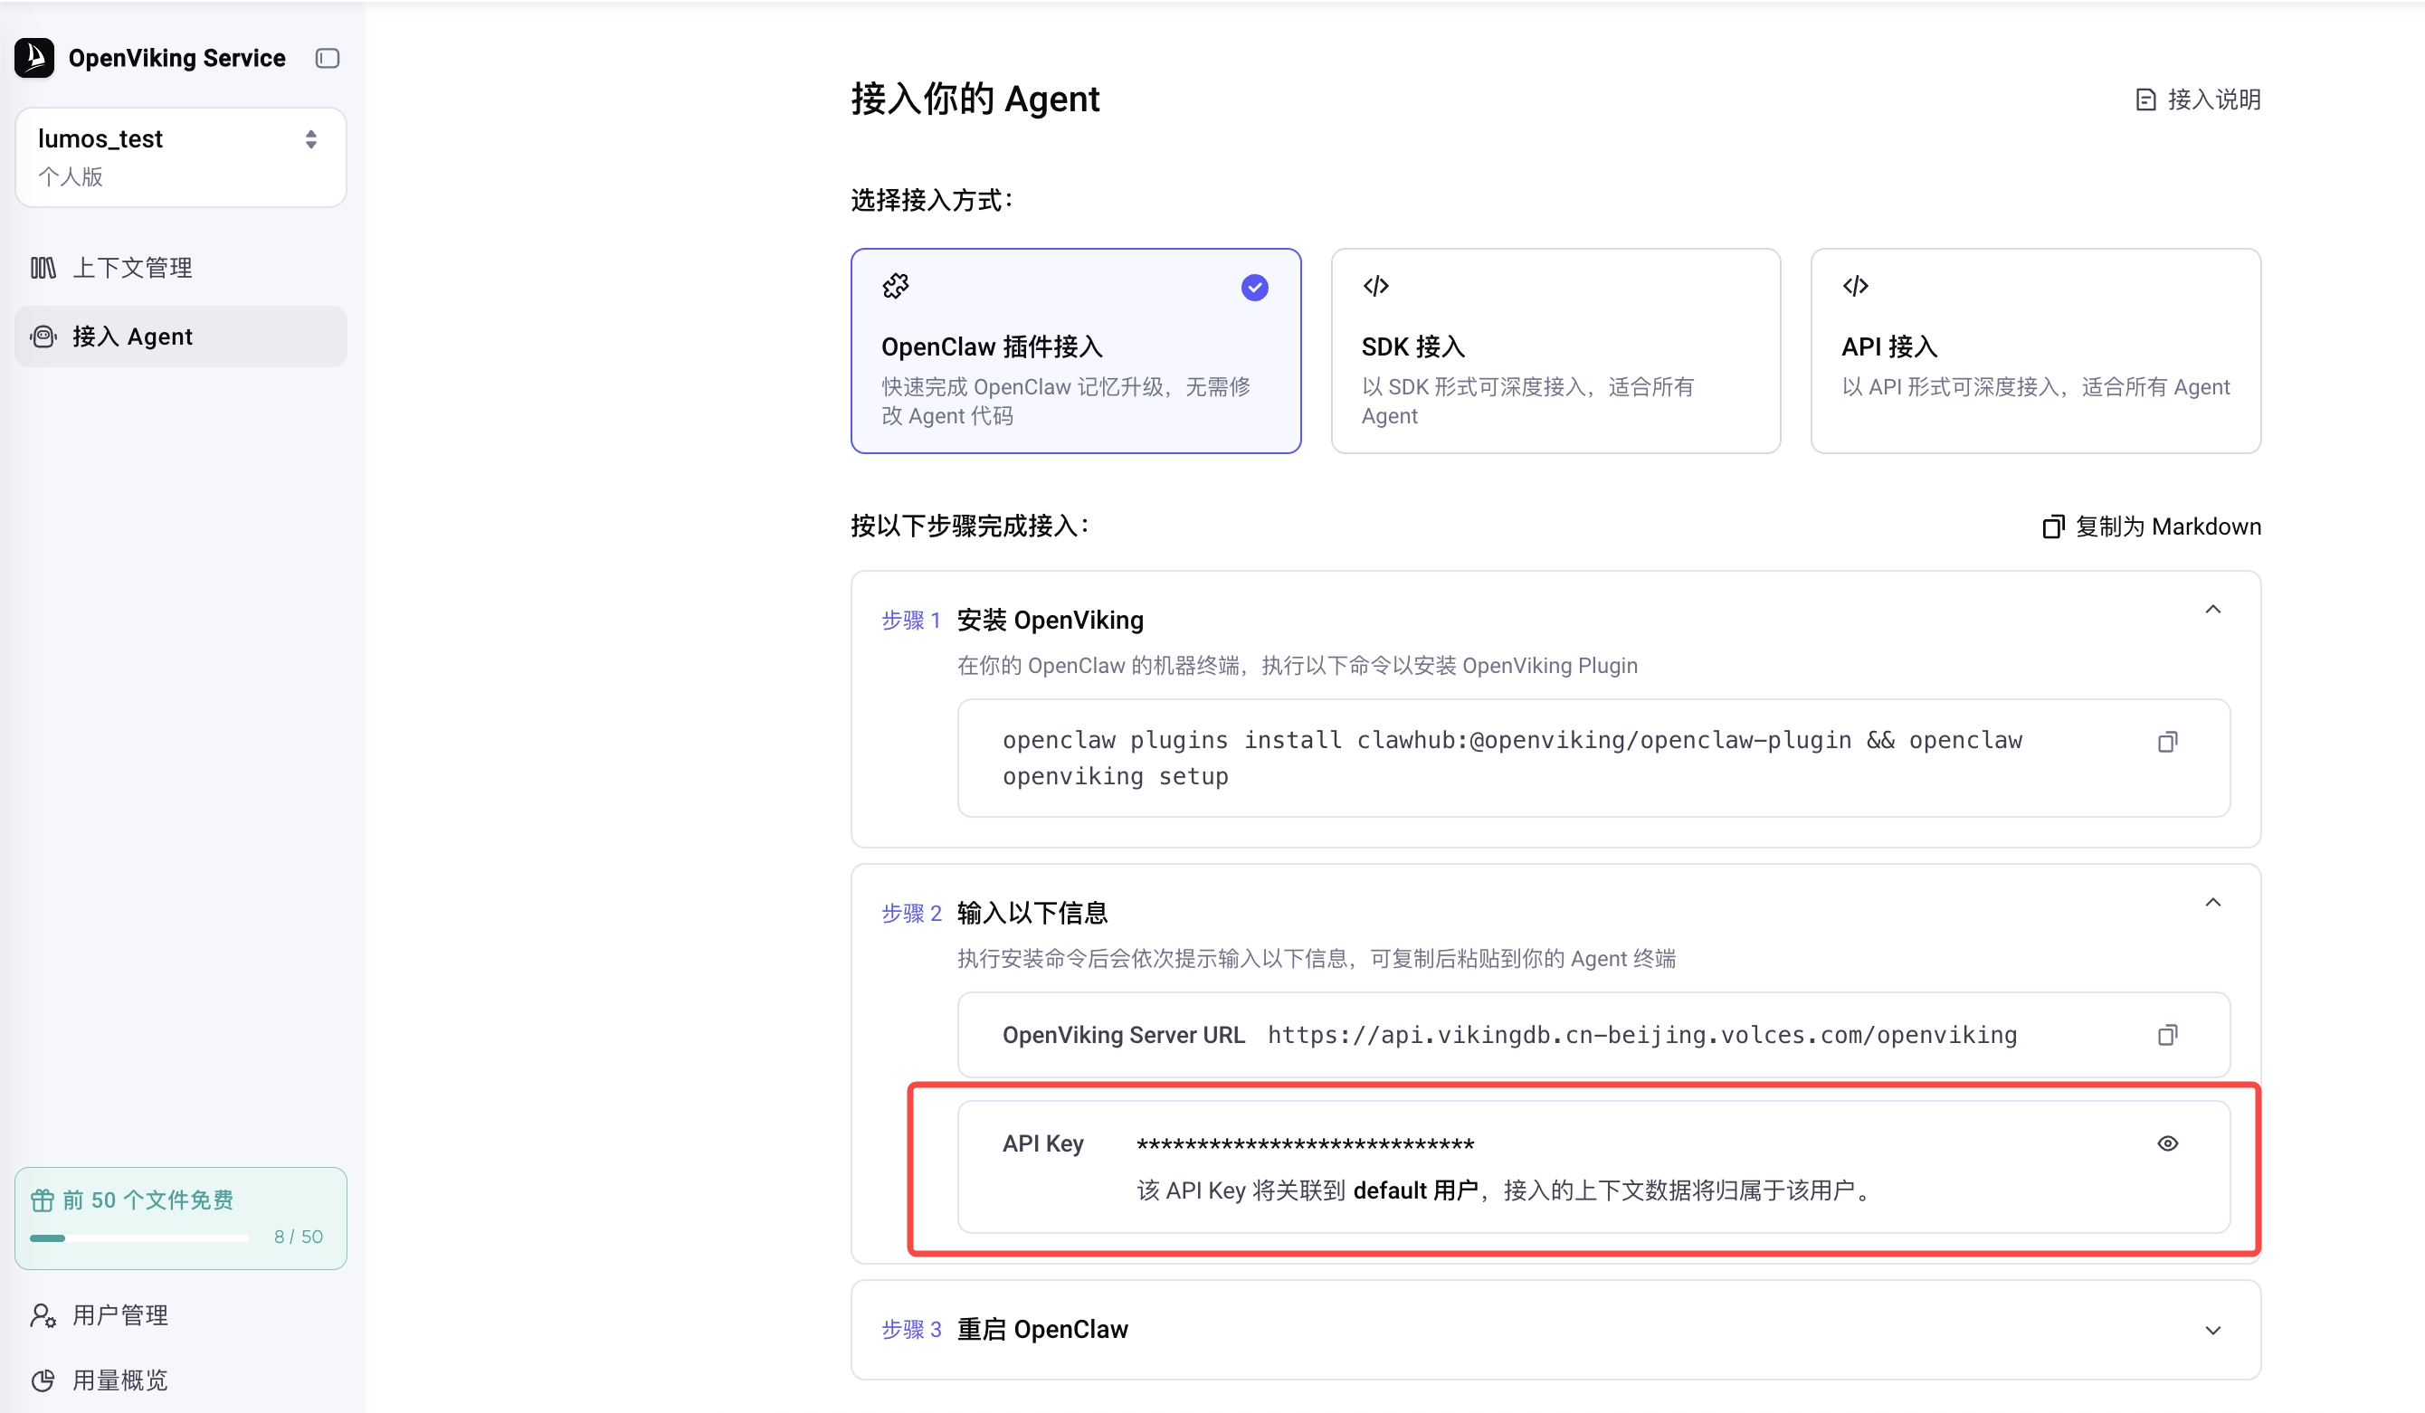This screenshot has height=1413, width=2425.
Task: Click the masked API Key value
Action: [1306, 1143]
